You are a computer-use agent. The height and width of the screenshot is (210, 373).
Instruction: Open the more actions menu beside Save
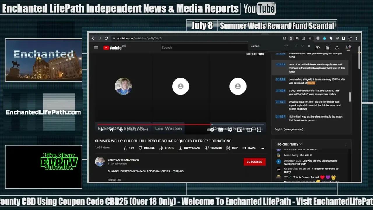point(262,148)
